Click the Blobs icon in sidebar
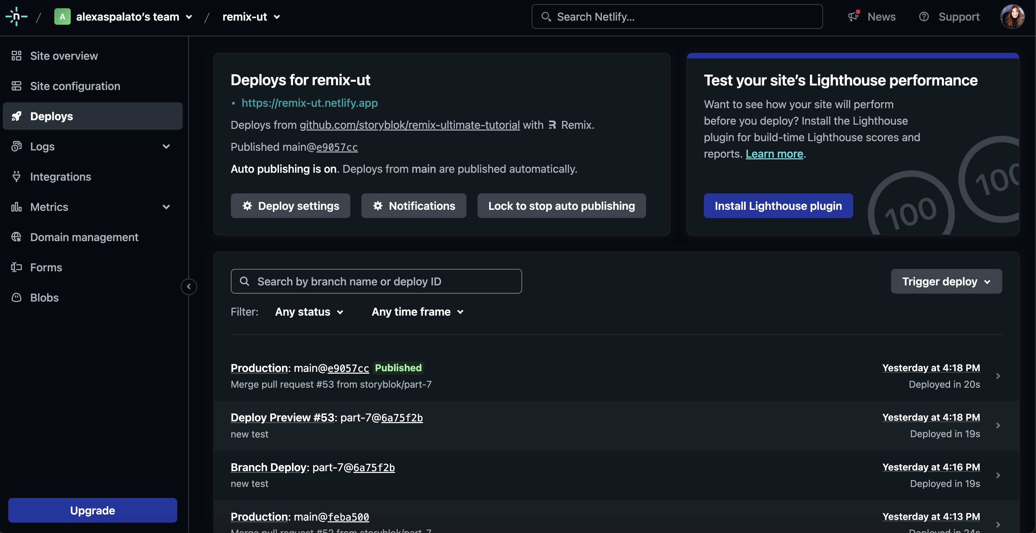The width and height of the screenshot is (1036, 533). (16, 297)
